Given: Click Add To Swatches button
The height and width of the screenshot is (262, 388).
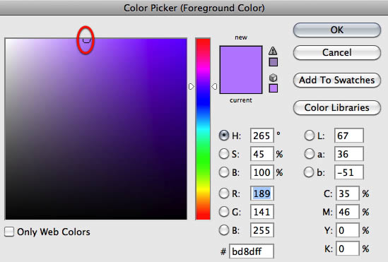Looking at the screenshot, I should (x=337, y=80).
